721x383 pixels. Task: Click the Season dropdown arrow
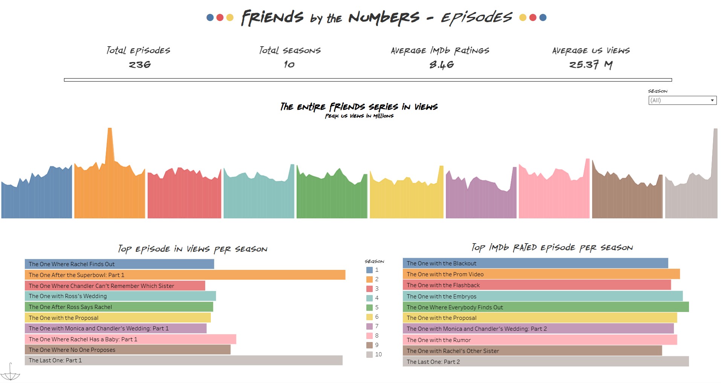(x=712, y=100)
